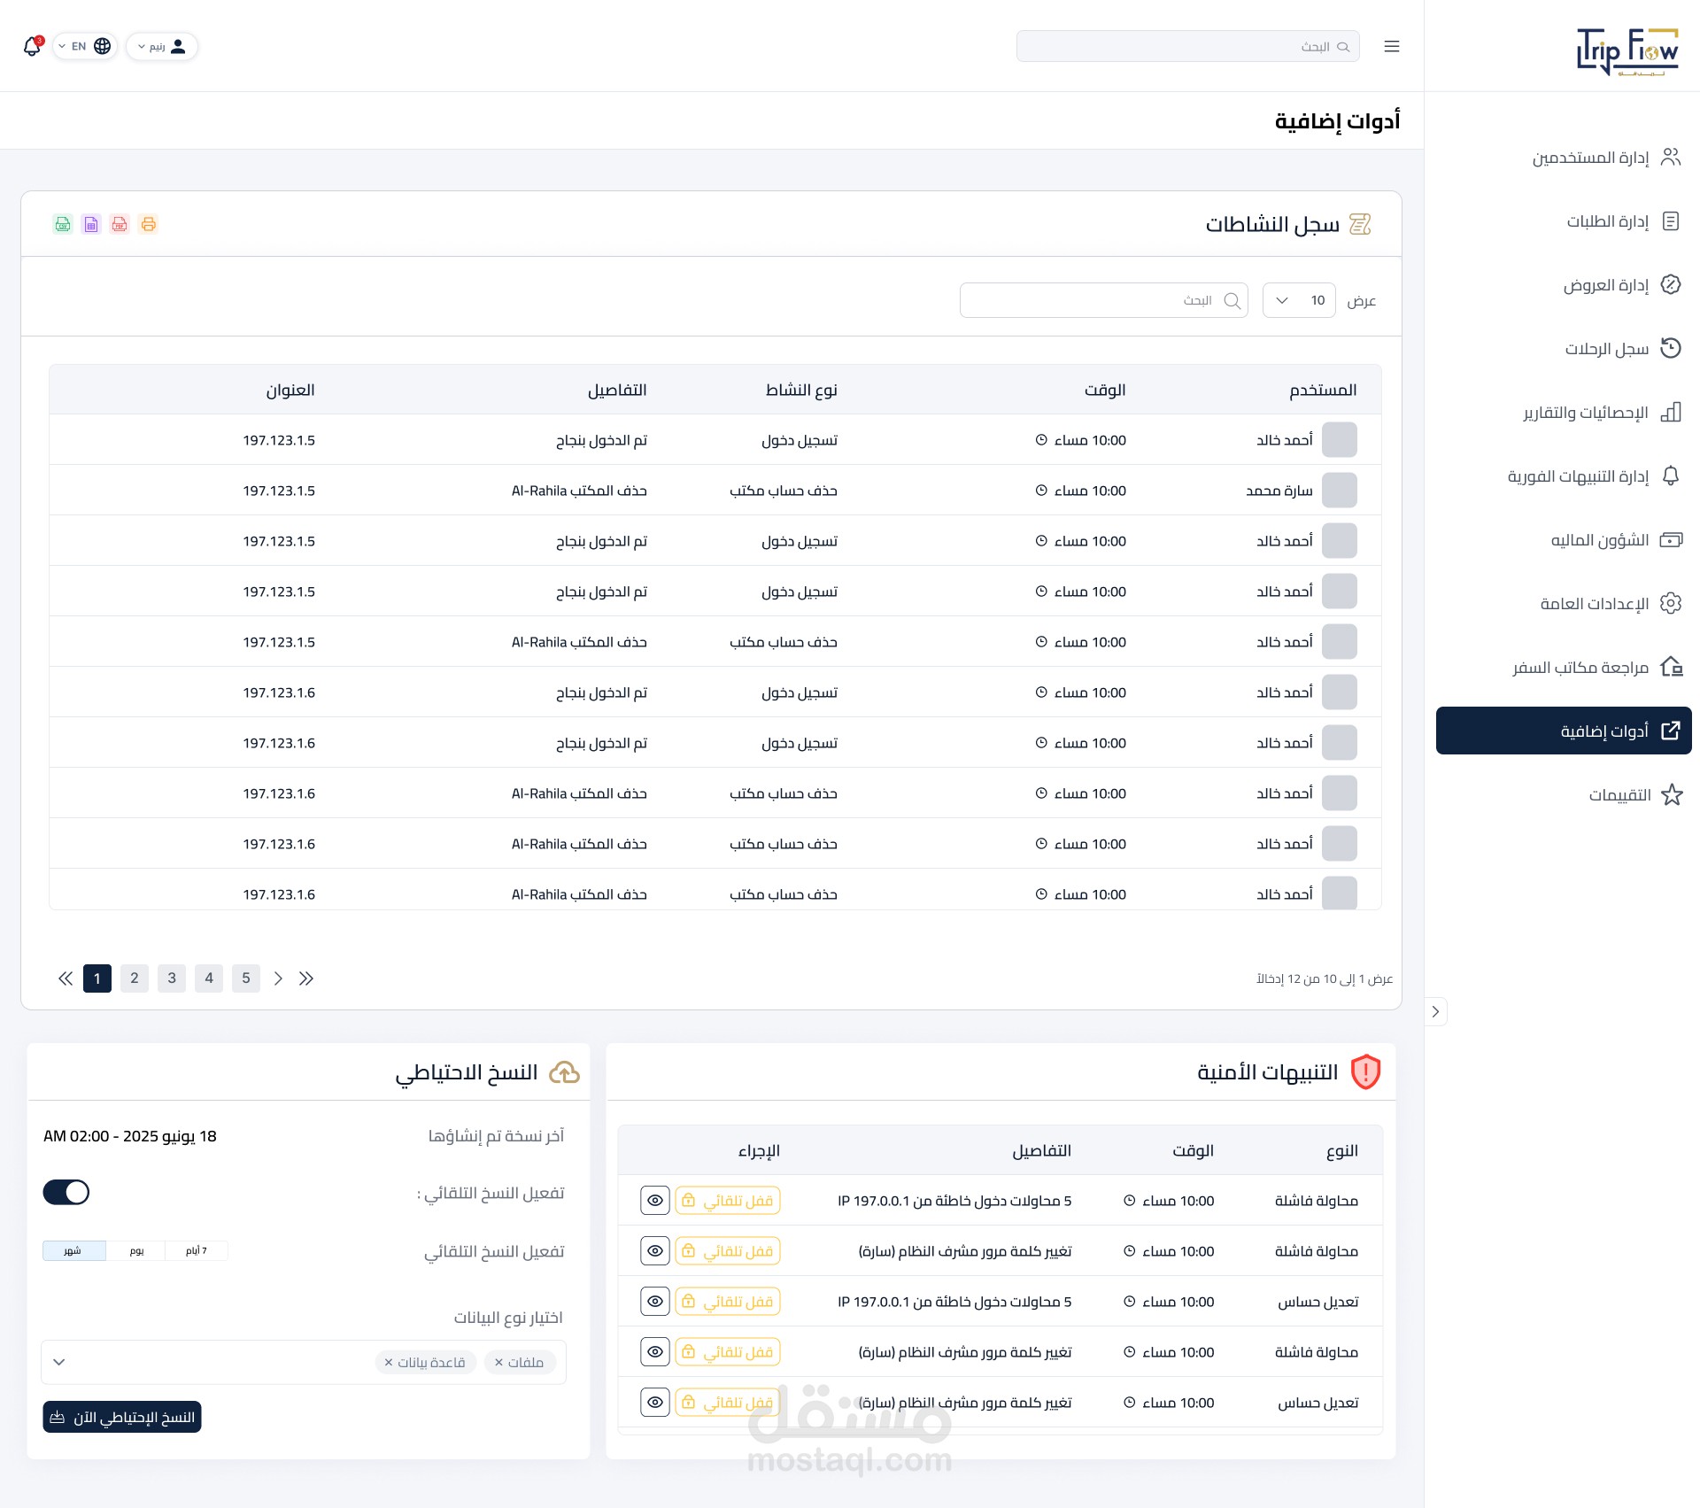1700x1508 pixels.
Task: Go to last page of pagination
Action: (306, 978)
